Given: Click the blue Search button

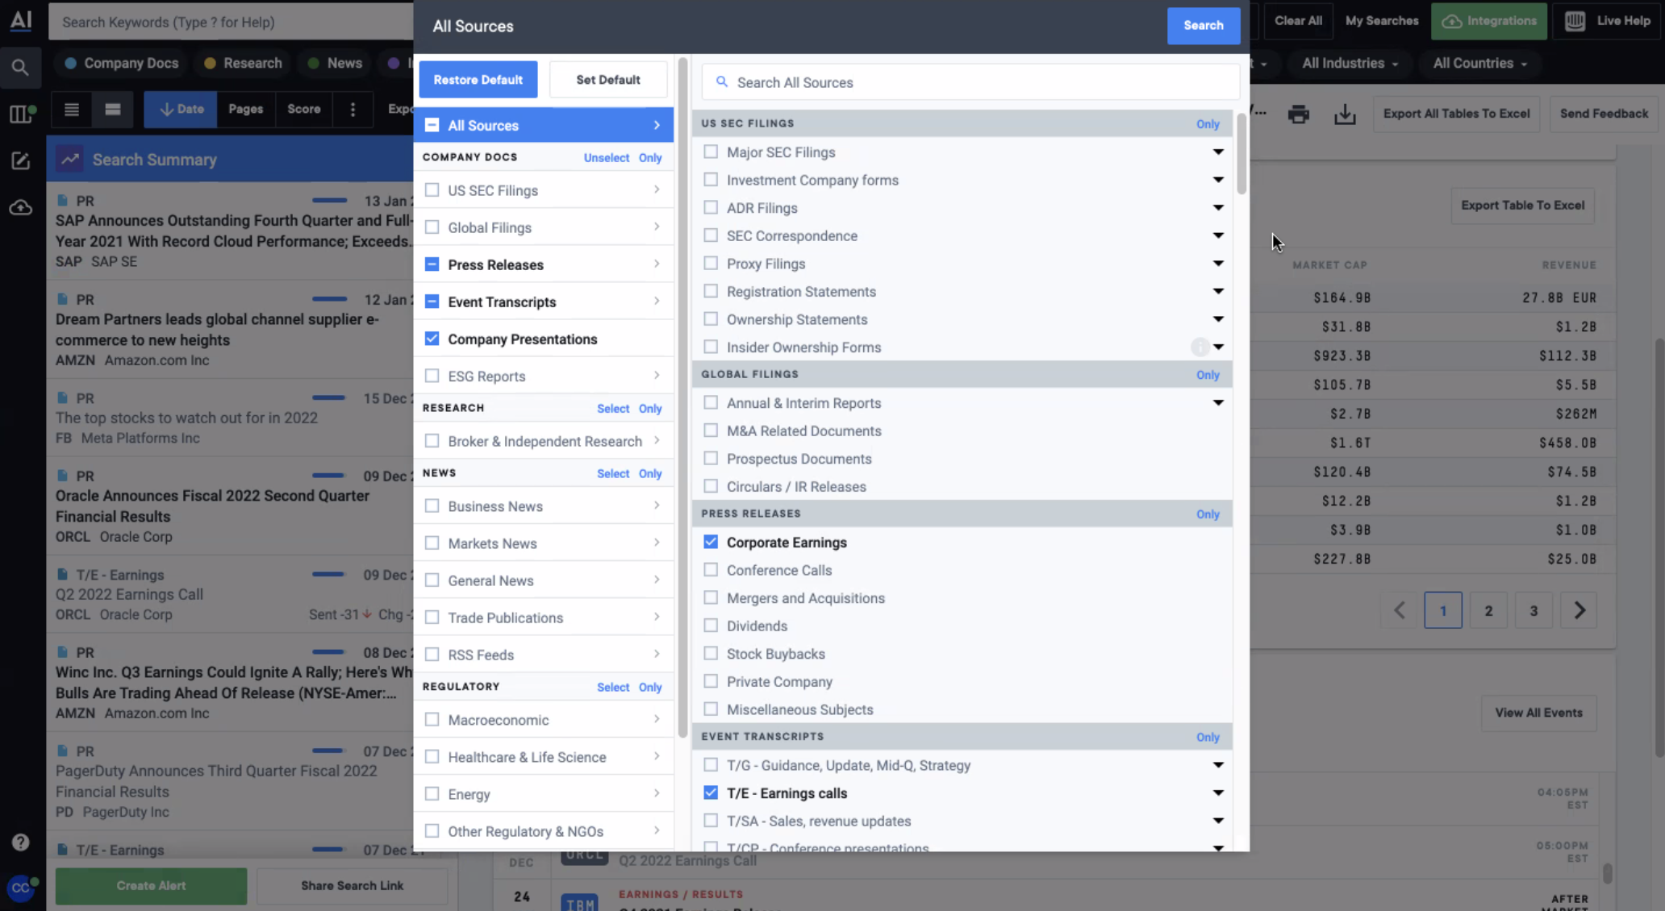Looking at the screenshot, I should (1203, 26).
